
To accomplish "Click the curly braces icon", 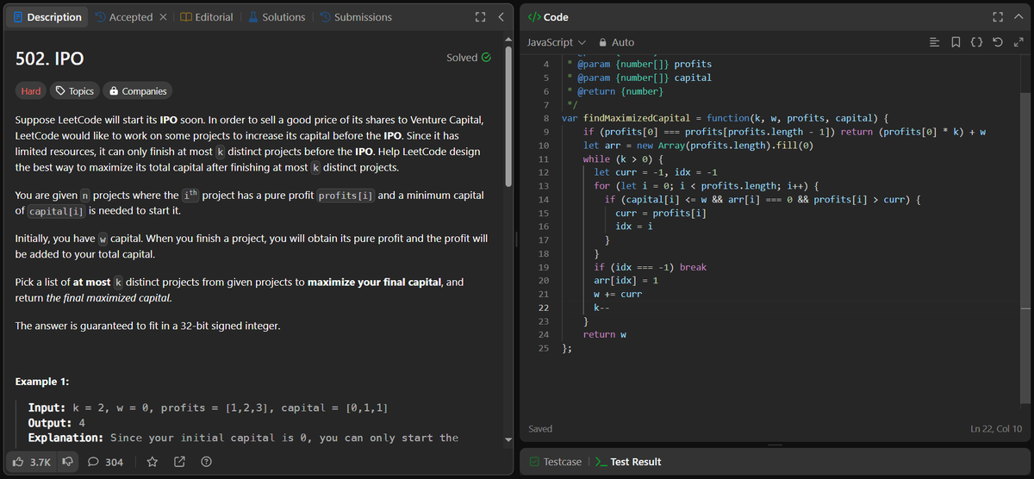I will 976,42.
